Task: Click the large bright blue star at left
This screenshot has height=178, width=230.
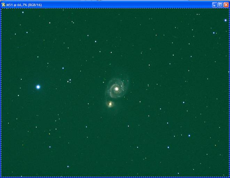Action: (x=38, y=87)
